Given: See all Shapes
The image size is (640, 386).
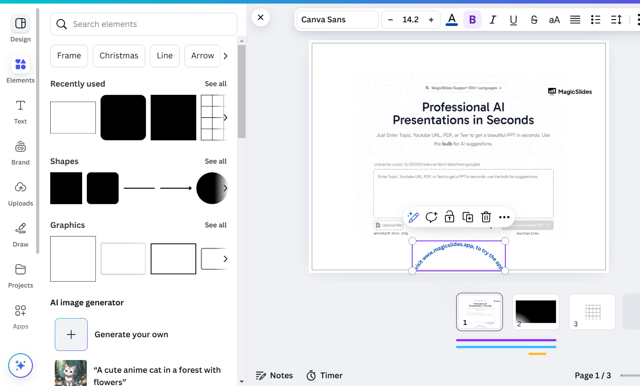Looking at the screenshot, I should [x=215, y=161].
